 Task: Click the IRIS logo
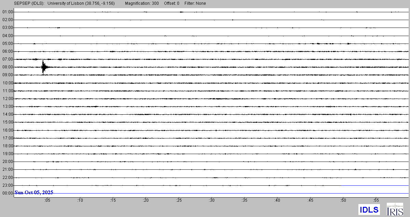395,209
